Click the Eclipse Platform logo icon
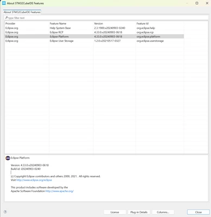This screenshot has width=211, height=217. tap(8, 158)
